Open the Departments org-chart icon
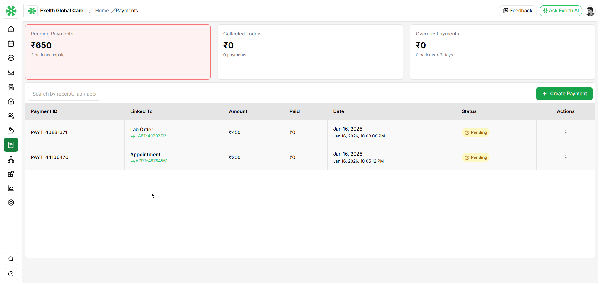The image size is (601, 284). pyautogui.click(x=11, y=159)
